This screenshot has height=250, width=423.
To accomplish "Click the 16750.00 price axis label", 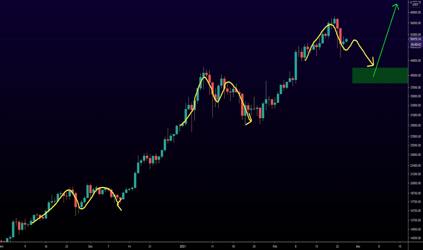I will [x=416, y=211].
